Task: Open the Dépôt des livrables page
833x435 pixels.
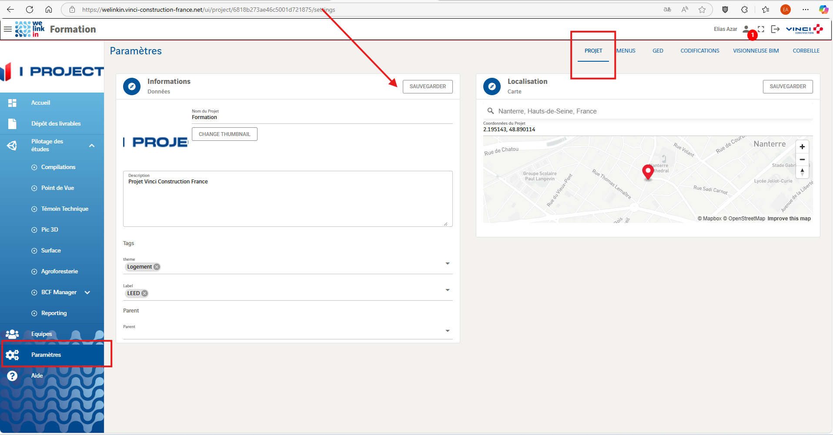Action: (56, 124)
